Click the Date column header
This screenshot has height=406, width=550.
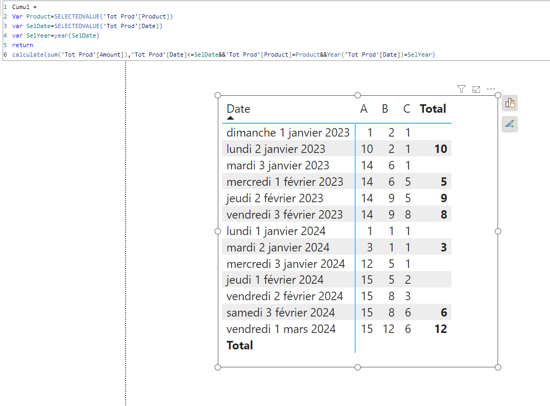click(x=238, y=109)
